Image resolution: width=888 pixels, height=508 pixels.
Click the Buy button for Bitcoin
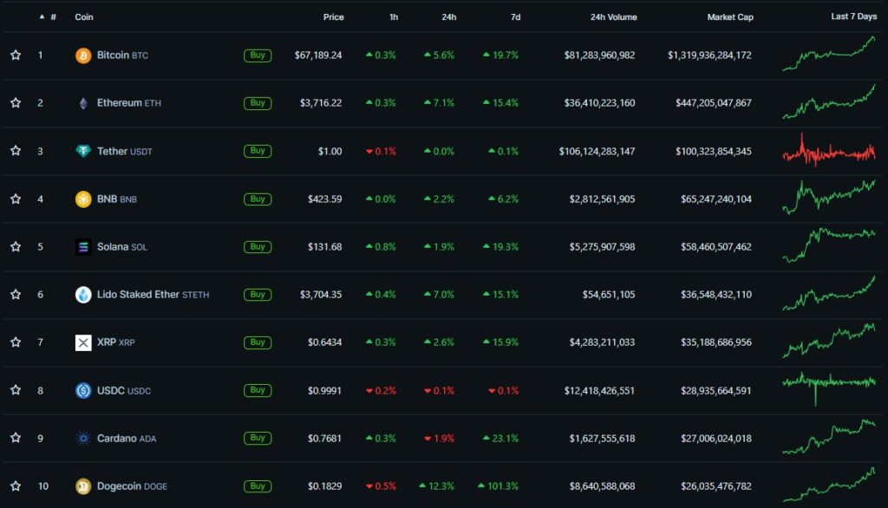point(257,55)
